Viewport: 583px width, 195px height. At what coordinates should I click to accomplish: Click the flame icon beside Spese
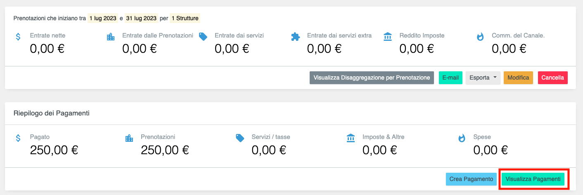tap(462, 138)
